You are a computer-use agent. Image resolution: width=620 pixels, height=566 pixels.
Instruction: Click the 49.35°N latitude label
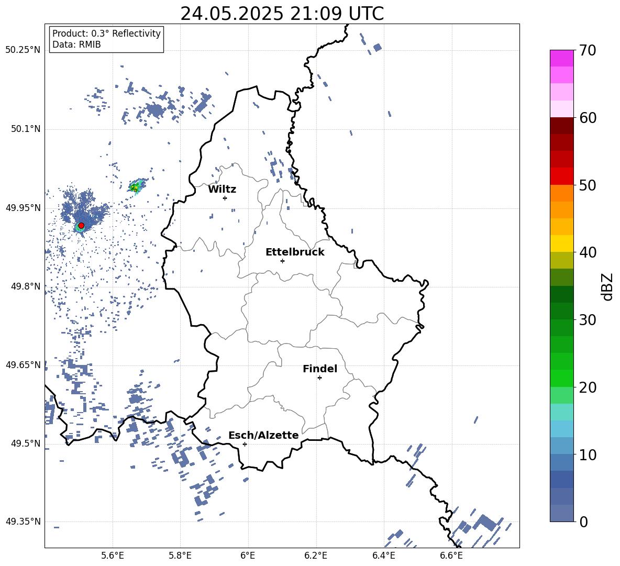point(23,521)
